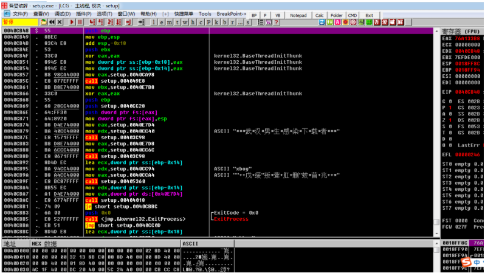Click the Execute Till Return icon
The height and width of the screenshot is (273, 485).
(x=128, y=22)
